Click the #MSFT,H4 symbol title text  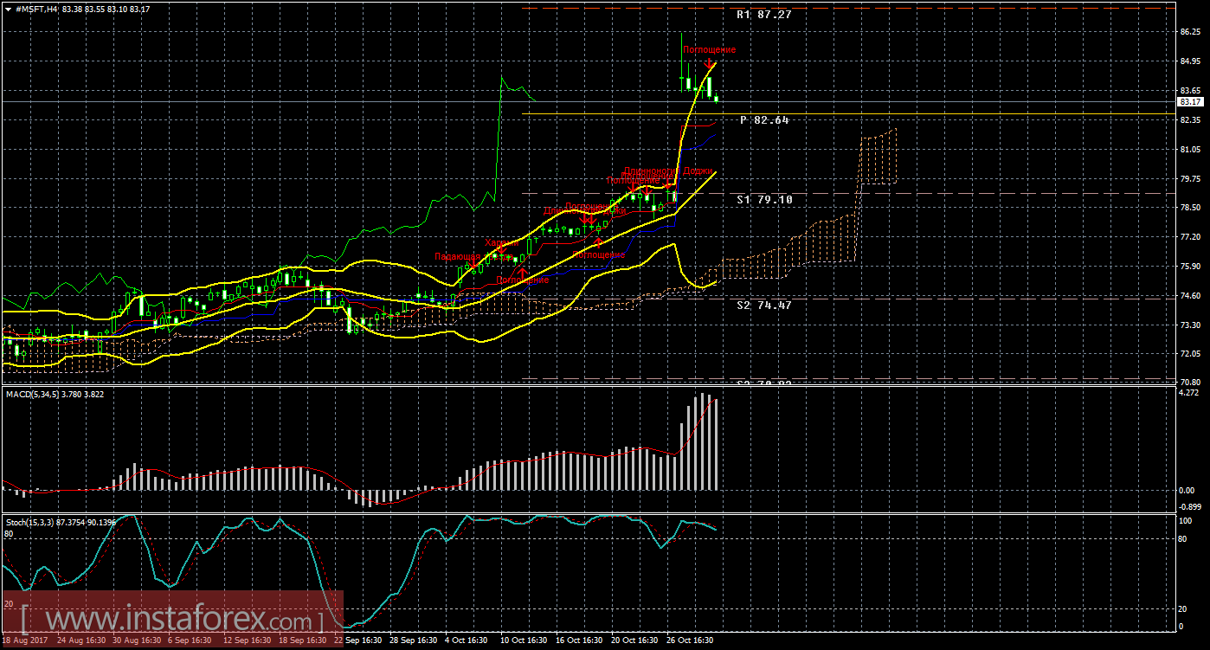coord(37,9)
